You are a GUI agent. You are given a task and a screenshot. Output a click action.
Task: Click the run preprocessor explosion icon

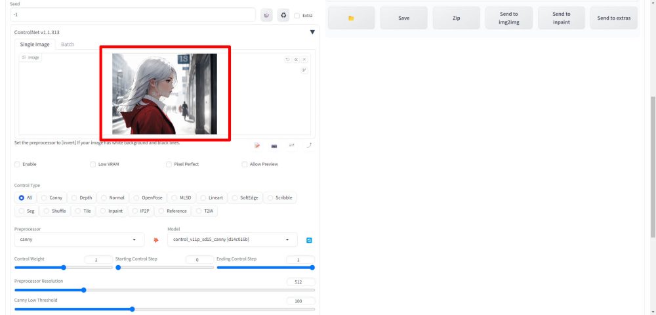point(155,240)
